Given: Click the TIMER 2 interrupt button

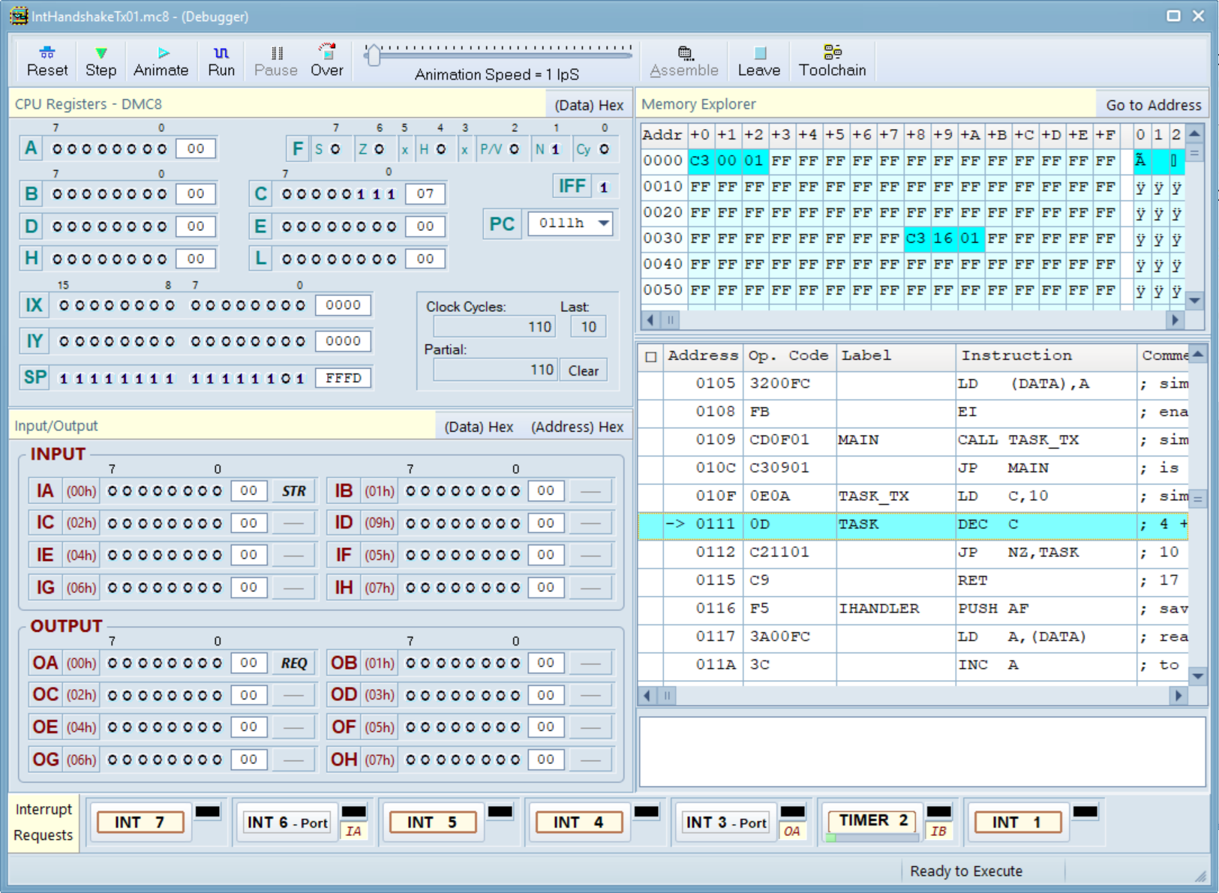Looking at the screenshot, I should coord(872,821).
